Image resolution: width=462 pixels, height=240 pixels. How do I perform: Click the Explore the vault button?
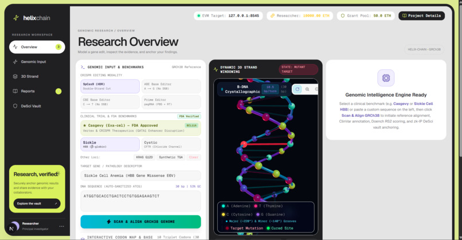37,203
